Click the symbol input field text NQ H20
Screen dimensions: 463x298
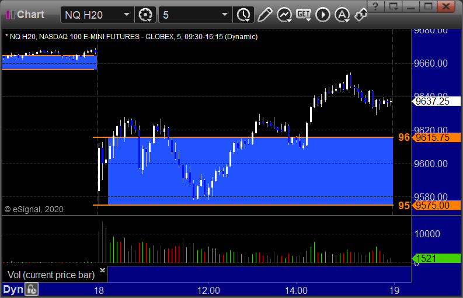click(x=83, y=15)
